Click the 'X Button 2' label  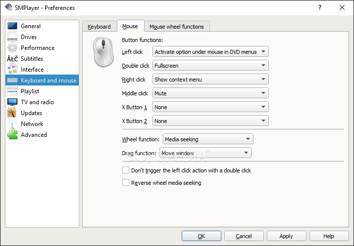tap(134, 121)
